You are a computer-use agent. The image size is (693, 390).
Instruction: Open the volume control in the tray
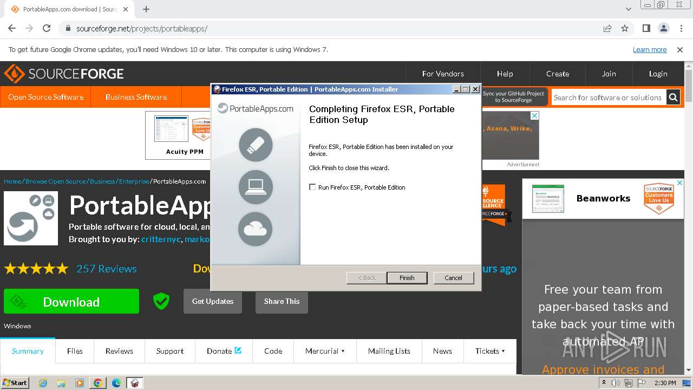(x=616, y=383)
